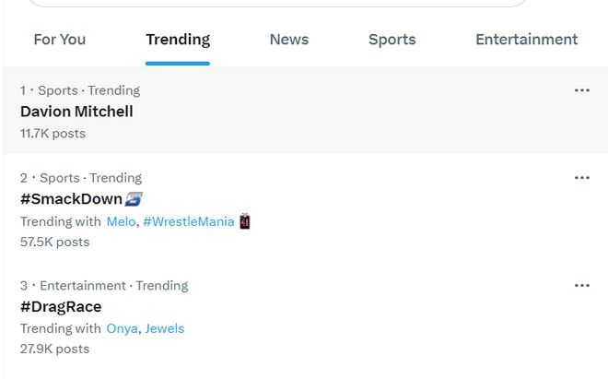Click the Melo related trend link
The height and width of the screenshot is (379, 608).
(121, 221)
